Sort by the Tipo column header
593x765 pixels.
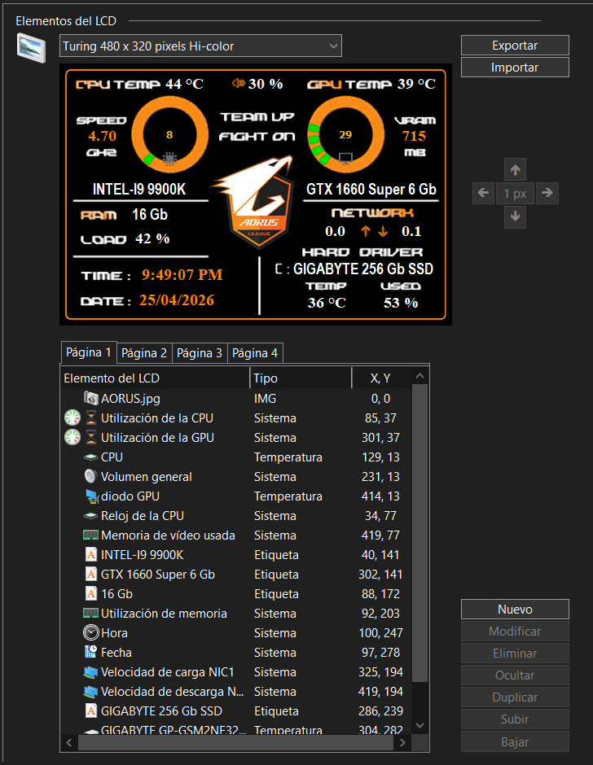pos(300,378)
